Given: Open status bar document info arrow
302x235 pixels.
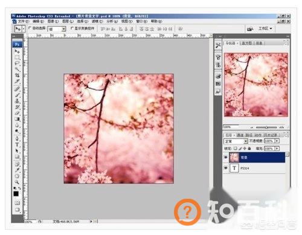Looking at the screenshot, I should (91, 221).
